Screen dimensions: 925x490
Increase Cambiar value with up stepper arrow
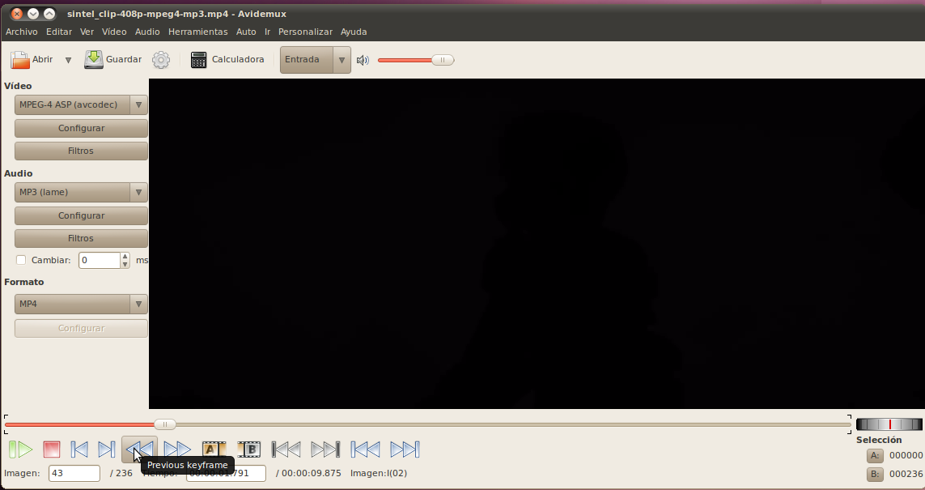click(125, 256)
